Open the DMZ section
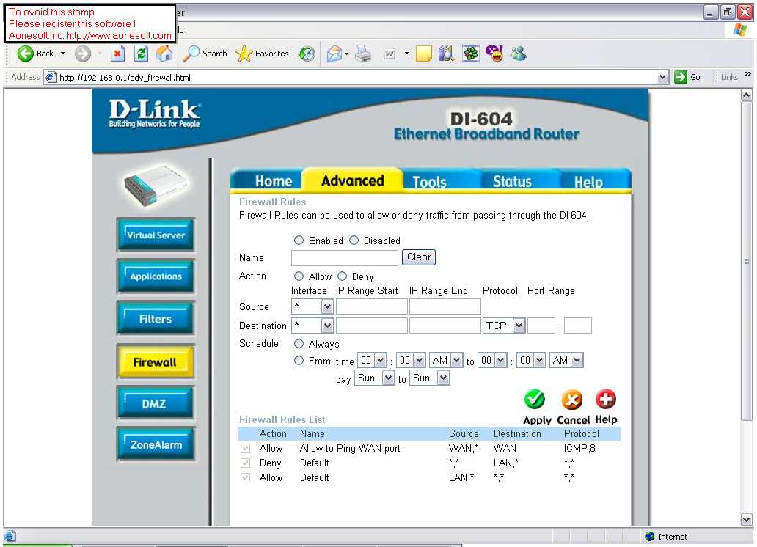 [x=156, y=403]
